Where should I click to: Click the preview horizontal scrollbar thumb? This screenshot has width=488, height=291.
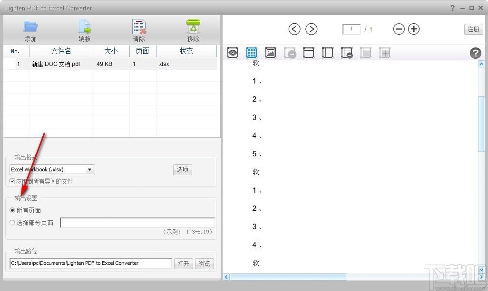pyautogui.click(x=288, y=277)
